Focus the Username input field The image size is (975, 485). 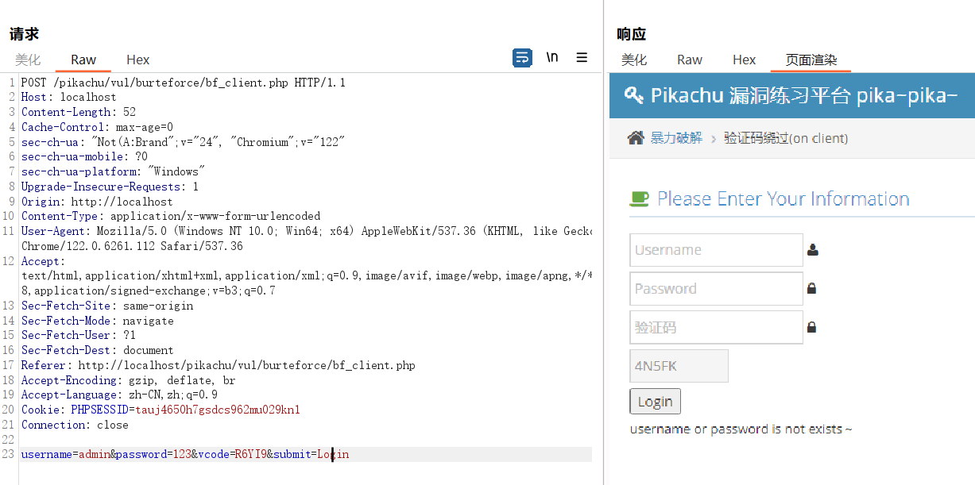click(716, 250)
